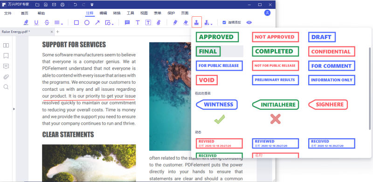Choose the SIGNHERE stamp
This screenshot has width=373, height=182.
[x=328, y=105]
